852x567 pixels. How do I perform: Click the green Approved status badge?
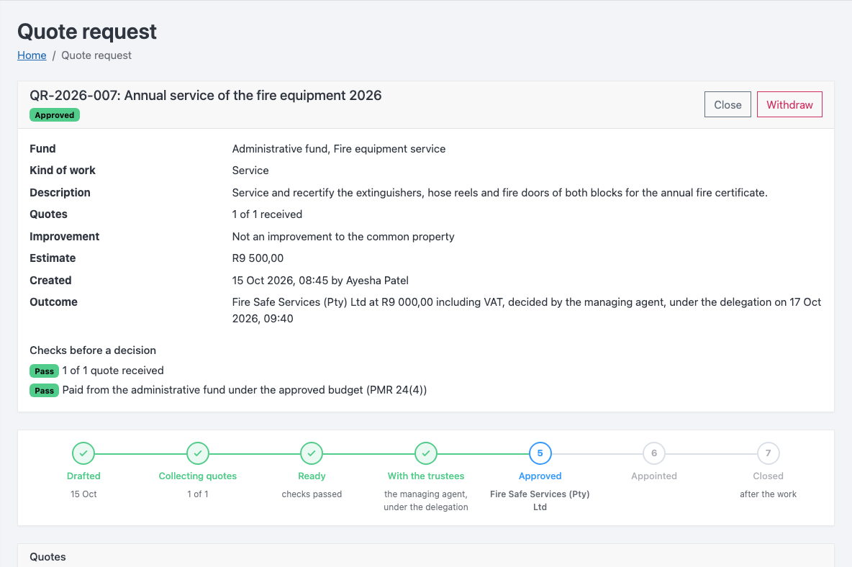(x=55, y=115)
